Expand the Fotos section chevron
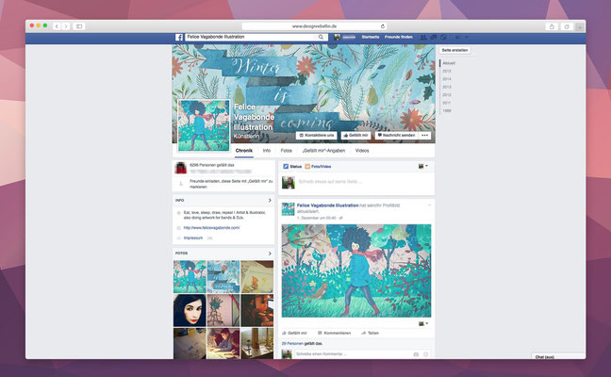Image resolution: width=611 pixels, height=377 pixels. (x=270, y=254)
